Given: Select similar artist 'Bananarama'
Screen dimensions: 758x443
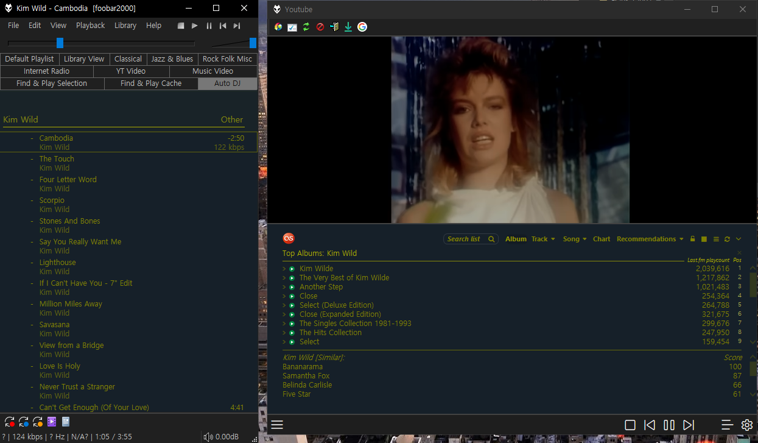Looking at the screenshot, I should 303,367.
